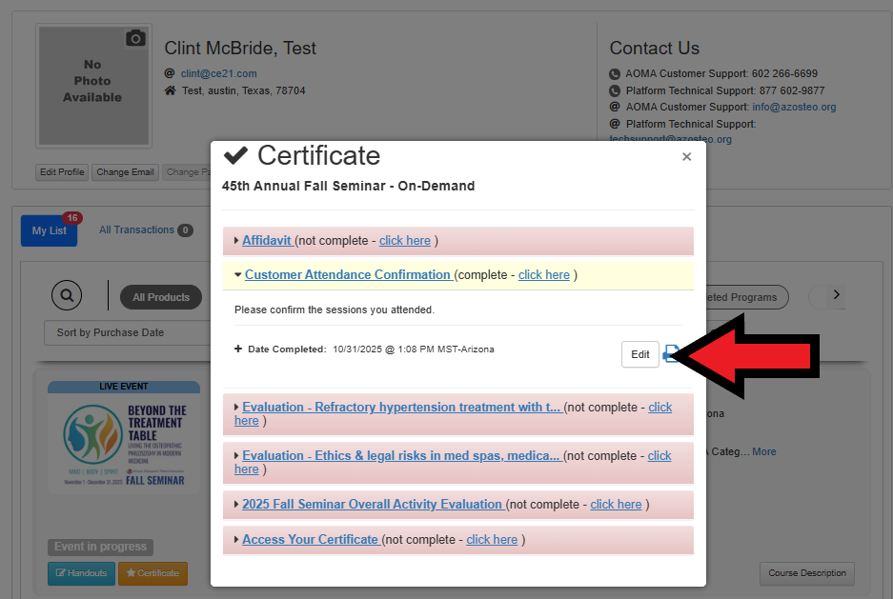Click the Fall Seminar event thumbnail
Screen dimensions: 893x599
pyautogui.click(x=124, y=440)
